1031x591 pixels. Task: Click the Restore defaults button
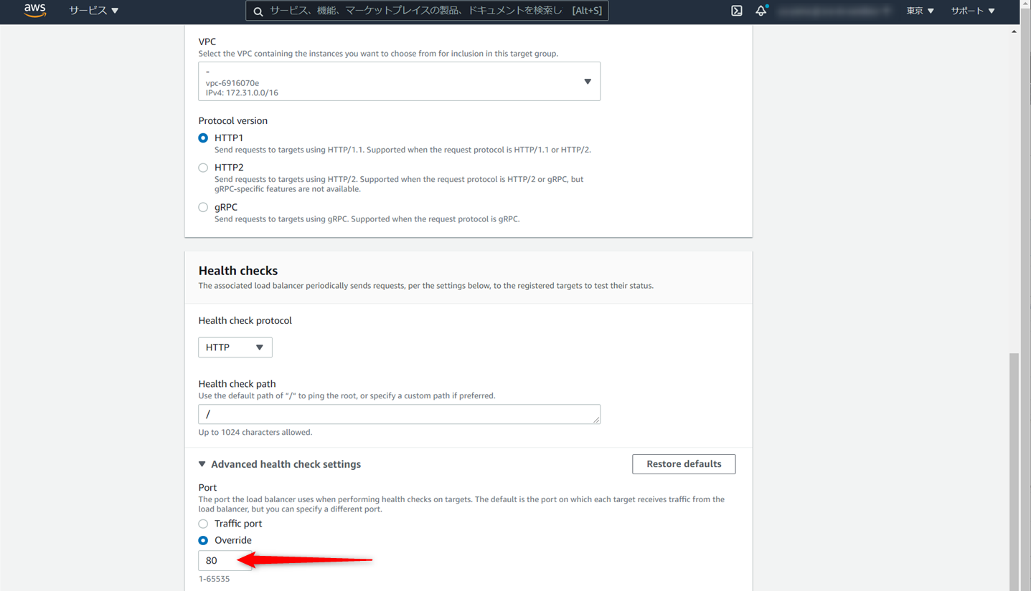point(682,463)
